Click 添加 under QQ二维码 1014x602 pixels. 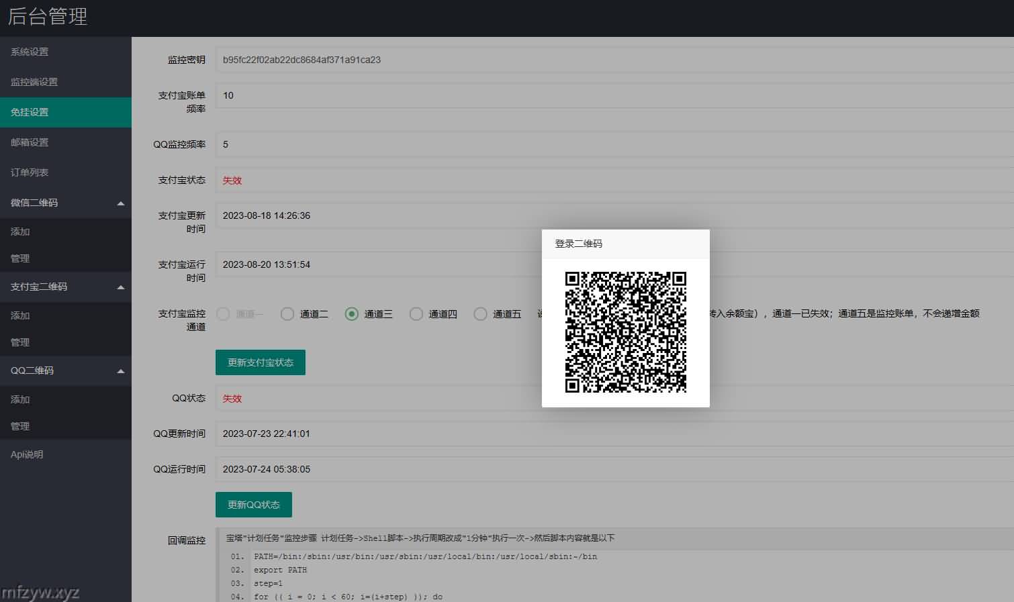(x=20, y=399)
